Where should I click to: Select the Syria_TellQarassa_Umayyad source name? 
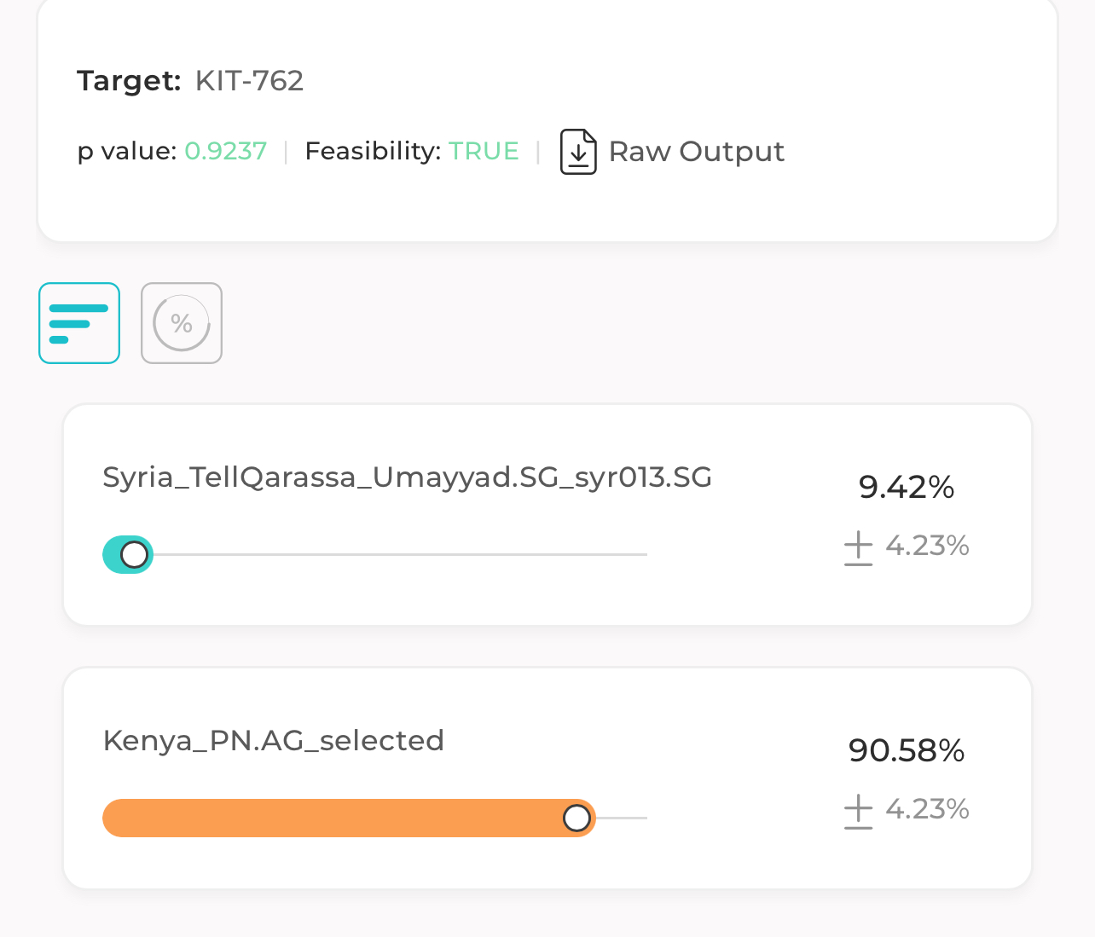point(407,477)
